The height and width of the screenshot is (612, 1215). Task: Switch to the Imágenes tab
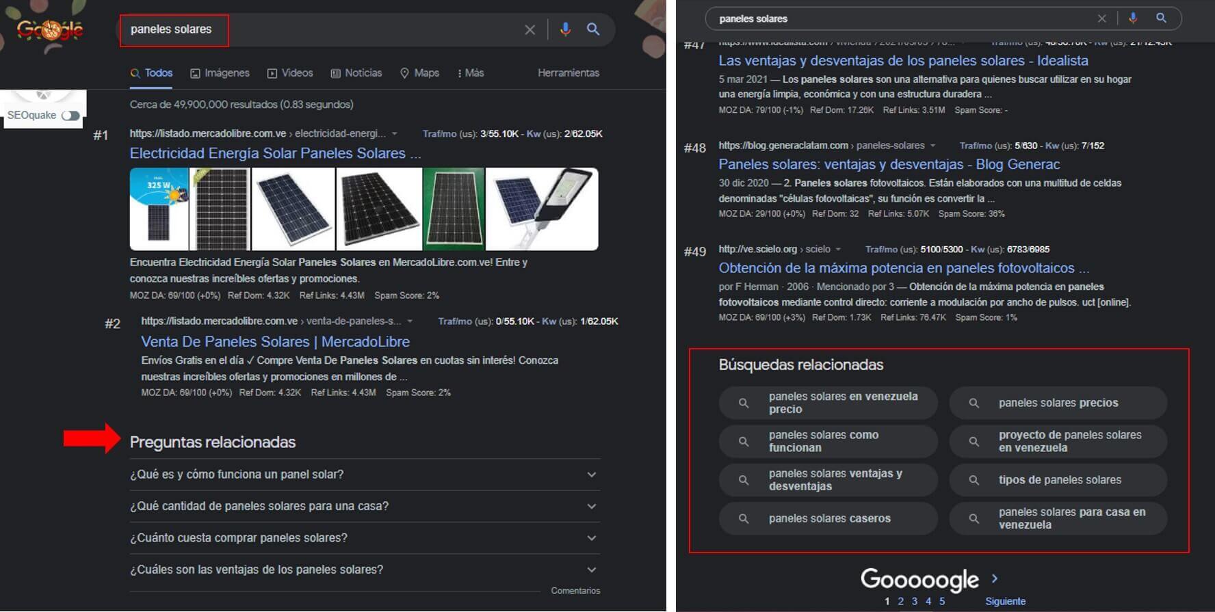pos(220,73)
